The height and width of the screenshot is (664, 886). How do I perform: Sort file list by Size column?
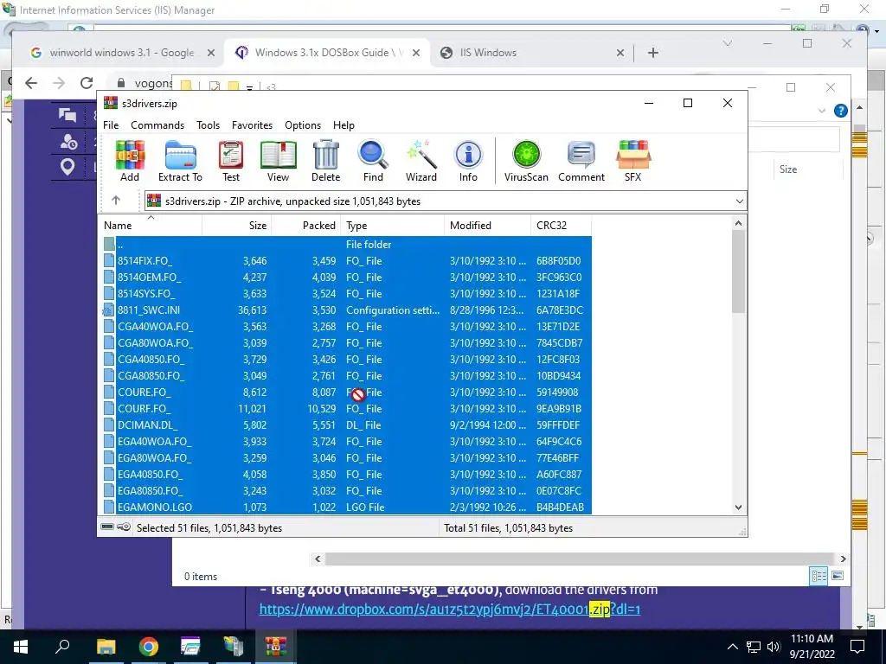[x=237, y=226]
